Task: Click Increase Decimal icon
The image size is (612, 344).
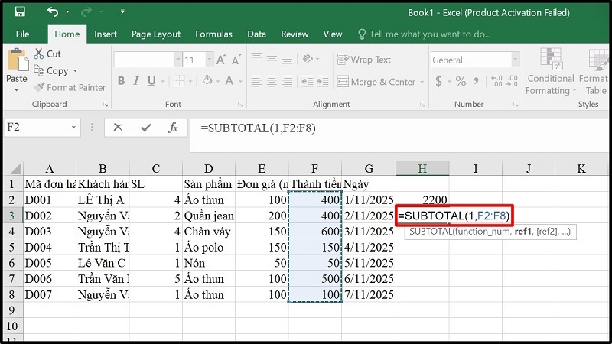Action: coord(496,81)
